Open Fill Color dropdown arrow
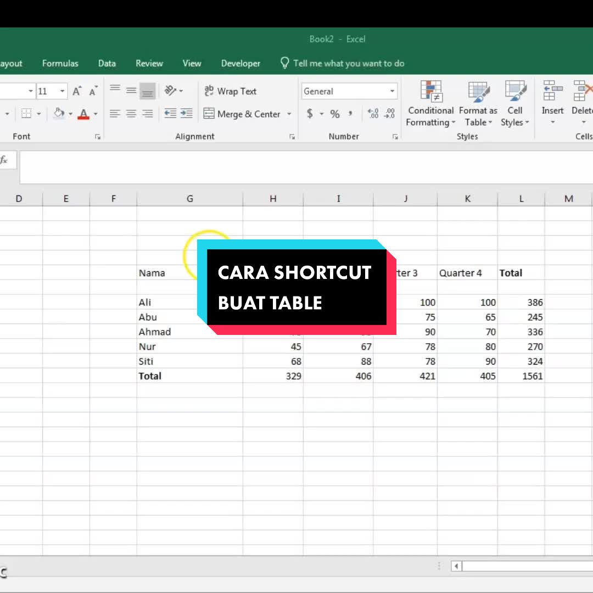The image size is (593, 593). [70, 114]
